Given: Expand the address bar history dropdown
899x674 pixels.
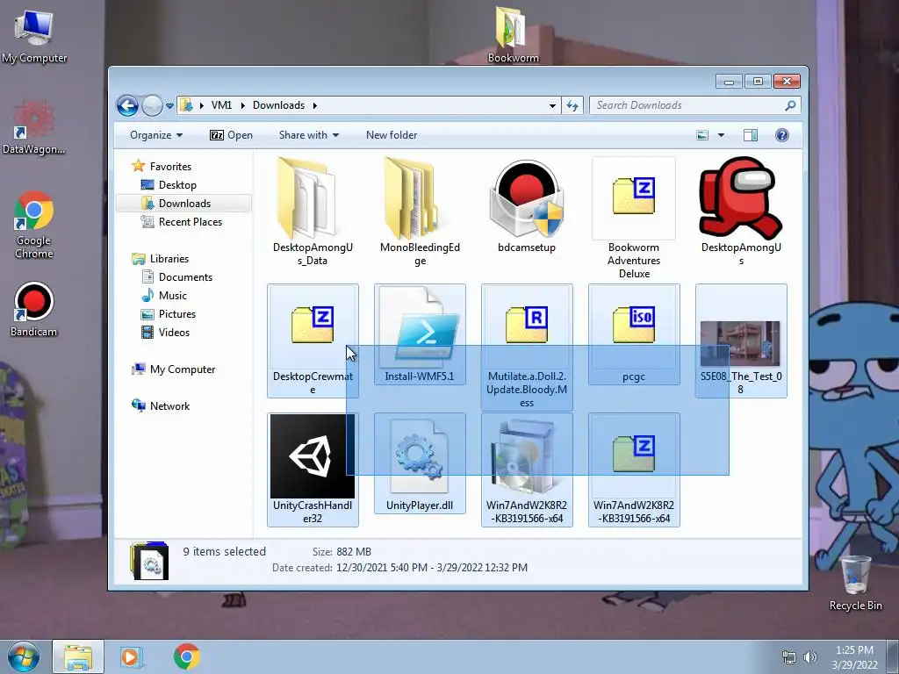Looking at the screenshot, I should (552, 105).
